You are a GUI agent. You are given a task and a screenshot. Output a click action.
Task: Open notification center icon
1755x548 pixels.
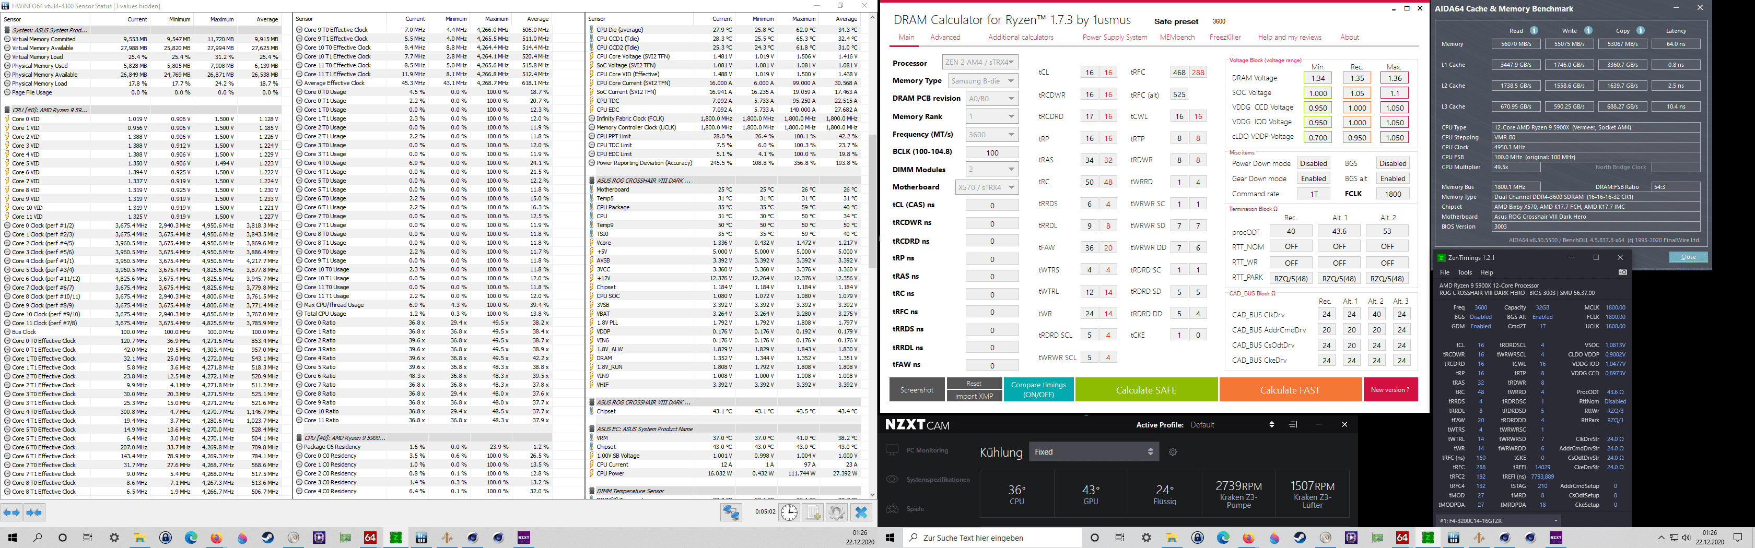(x=1737, y=538)
